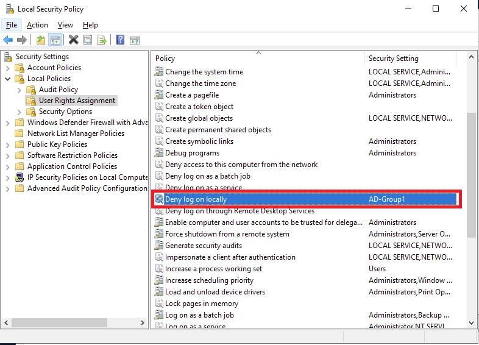The width and height of the screenshot is (479, 345).
Task: Click the icon beside Create a token object
Action: coord(159,107)
